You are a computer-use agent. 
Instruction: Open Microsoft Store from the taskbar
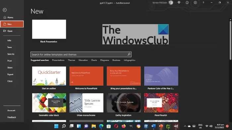click(x=109, y=126)
